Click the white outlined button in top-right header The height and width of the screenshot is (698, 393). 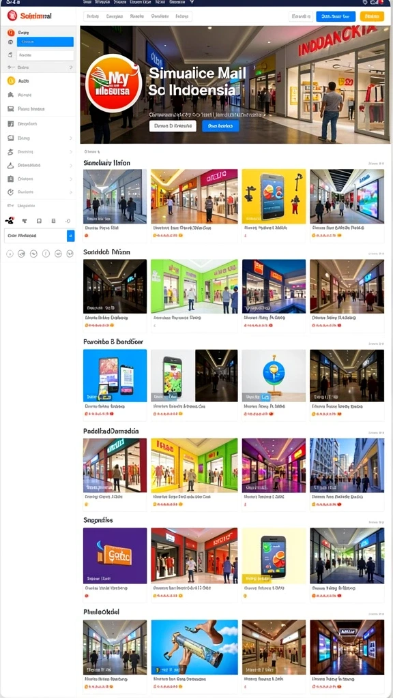click(x=301, y=16)
